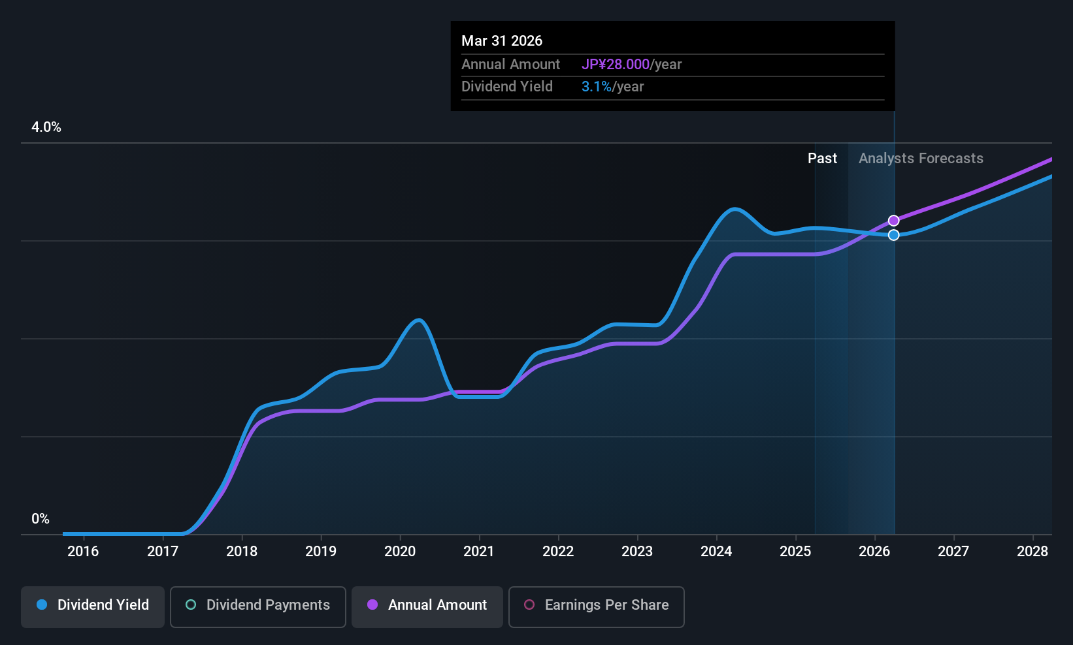
Task: Toggle the Dividend Yield legend series
Action: click(93, 606)
